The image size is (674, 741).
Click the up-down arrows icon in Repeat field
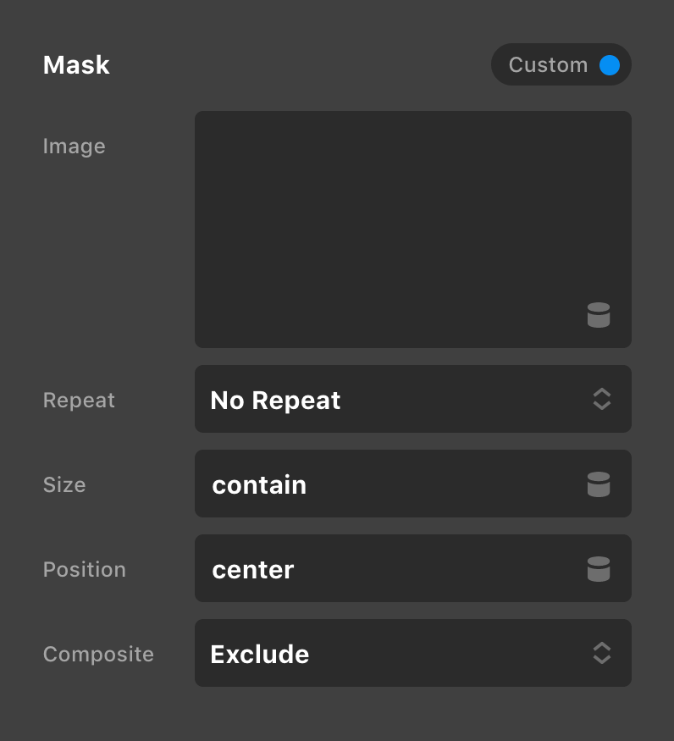pyautogui.click(x=602, y=400)
